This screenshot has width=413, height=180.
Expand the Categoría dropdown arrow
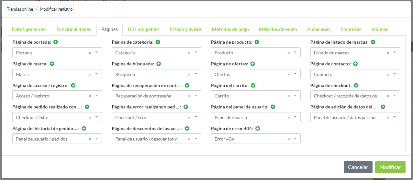[x=196, y=52]
